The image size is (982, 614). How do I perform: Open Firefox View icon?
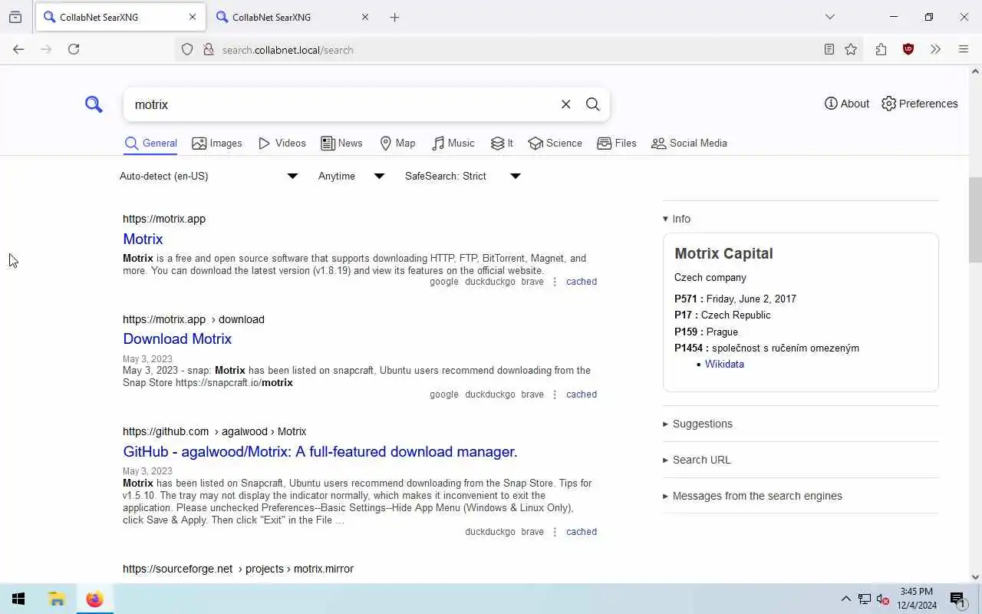pyautogui.click(x=15, y=17)
